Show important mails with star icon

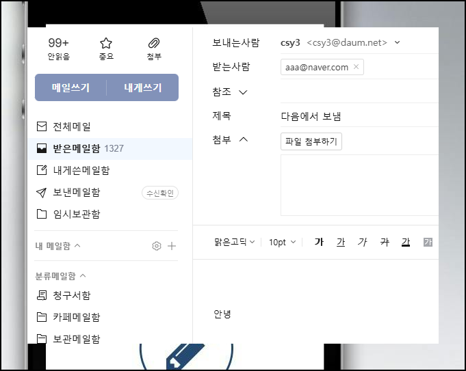coord(106,49)
